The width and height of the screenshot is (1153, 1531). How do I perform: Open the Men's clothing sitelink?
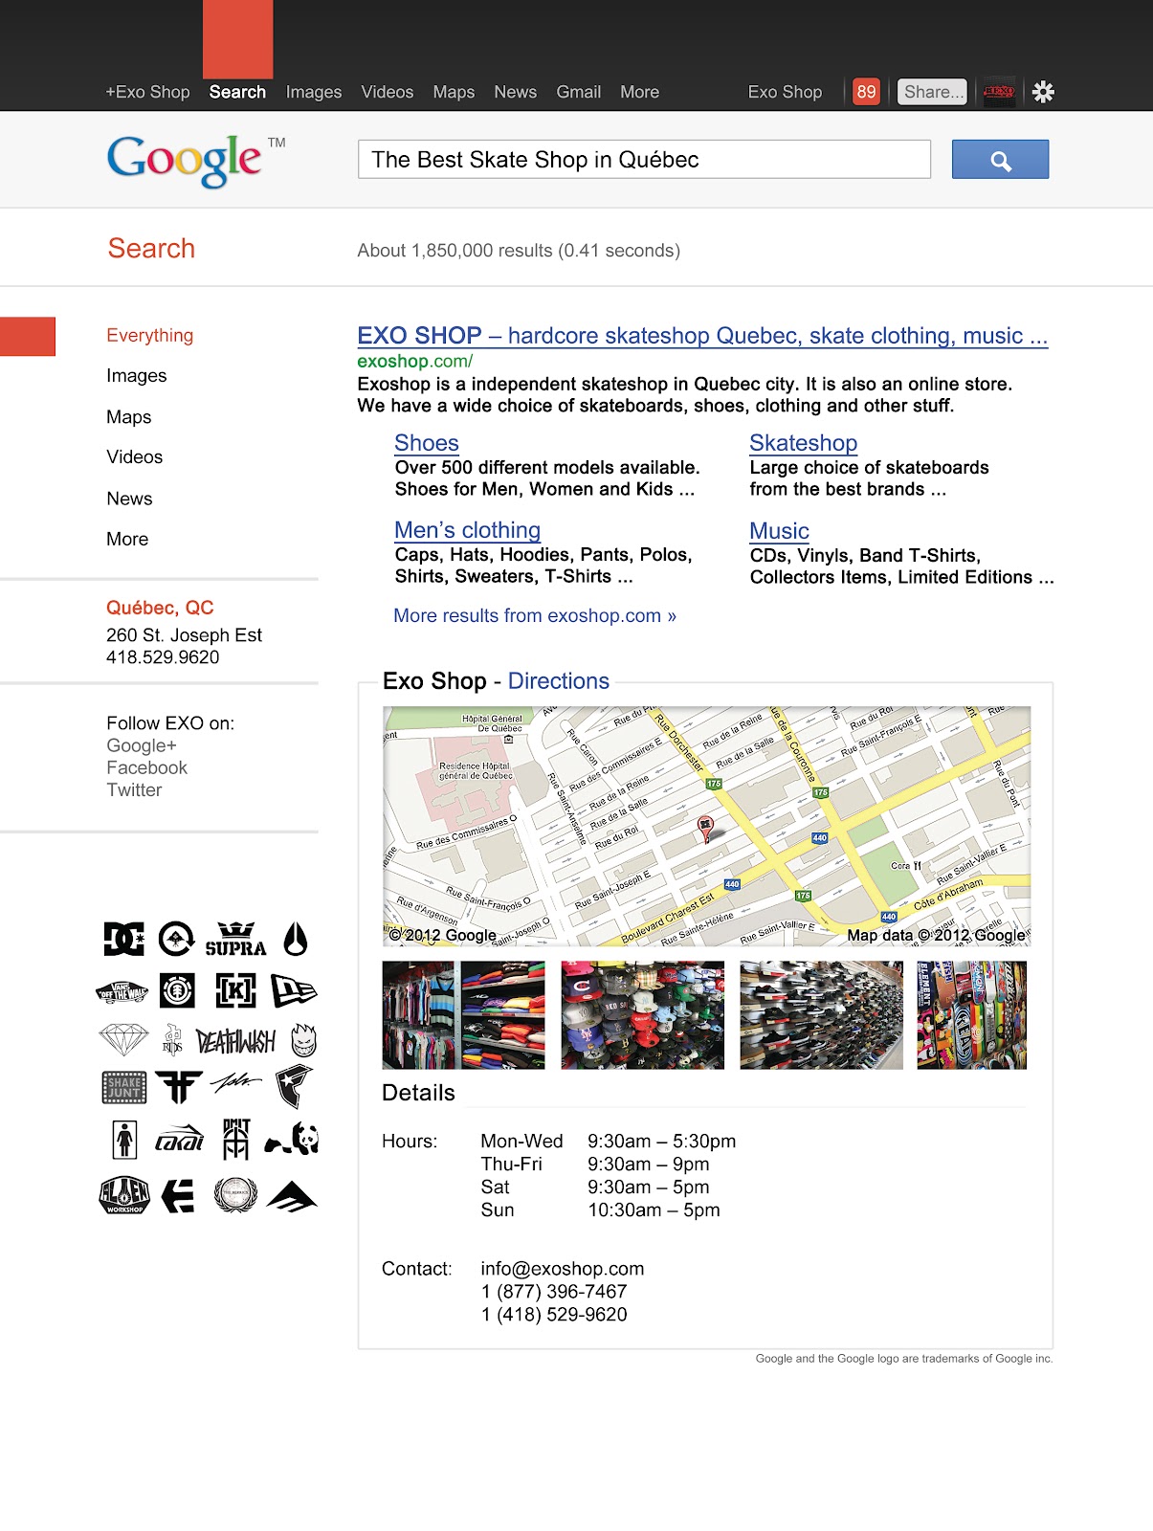(x=468, y=530)
